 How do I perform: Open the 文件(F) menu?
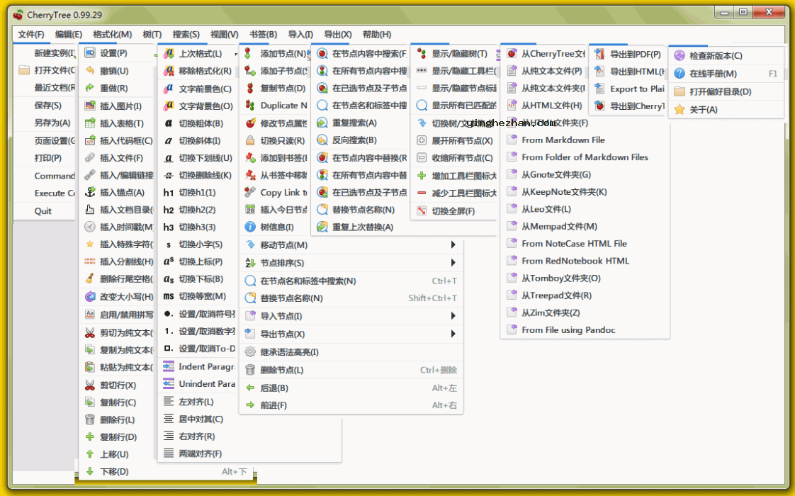pyautogui.click(x=31, y=35)
